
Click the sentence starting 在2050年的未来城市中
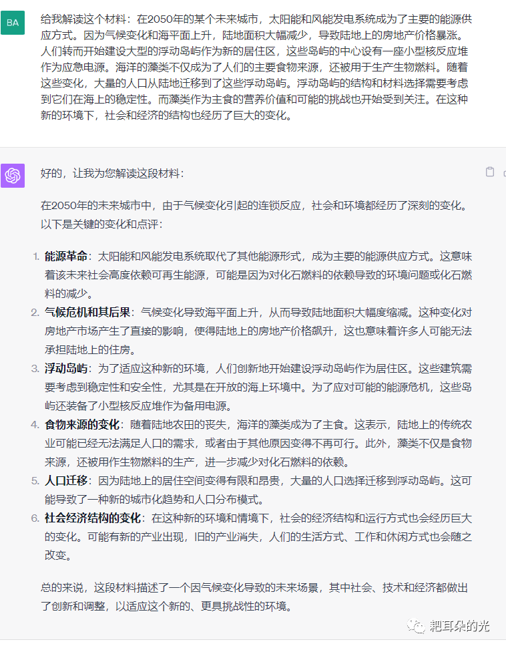click(x=254, y=205)
